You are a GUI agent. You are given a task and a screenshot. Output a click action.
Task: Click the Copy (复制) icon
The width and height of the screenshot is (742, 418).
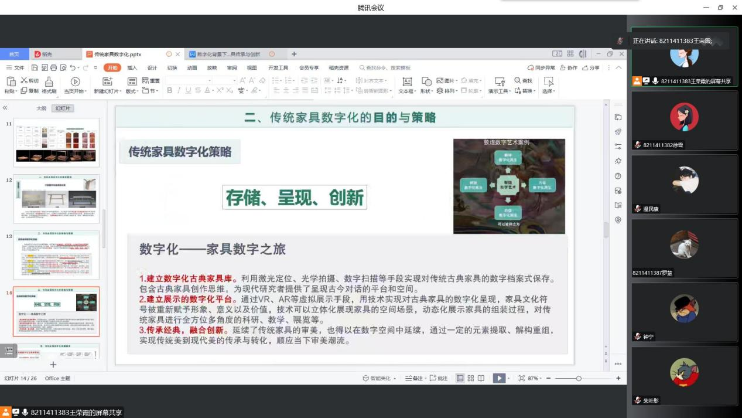tap(24, 91)
